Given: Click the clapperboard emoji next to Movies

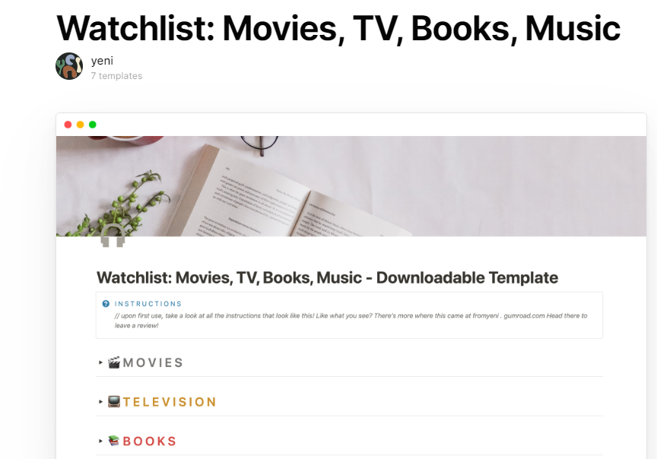Looking at the screenshot, I should click(114, 362).
